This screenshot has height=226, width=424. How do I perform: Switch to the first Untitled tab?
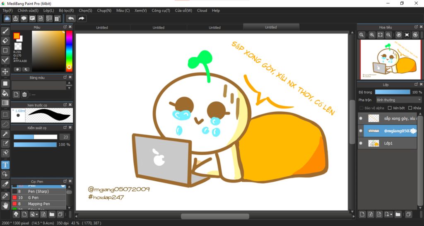pos(102,27)
